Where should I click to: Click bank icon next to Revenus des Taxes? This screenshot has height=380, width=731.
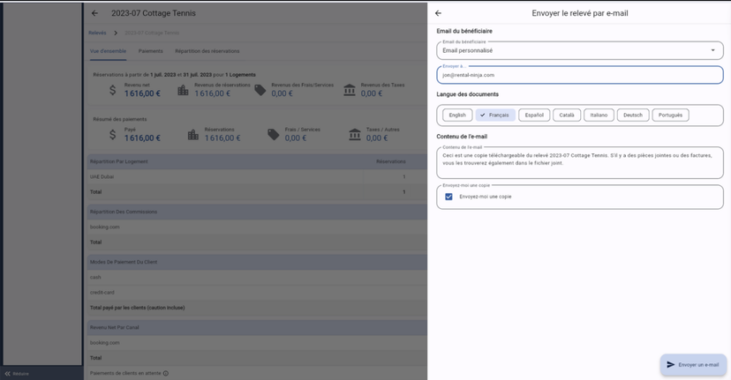pos(350,90)
